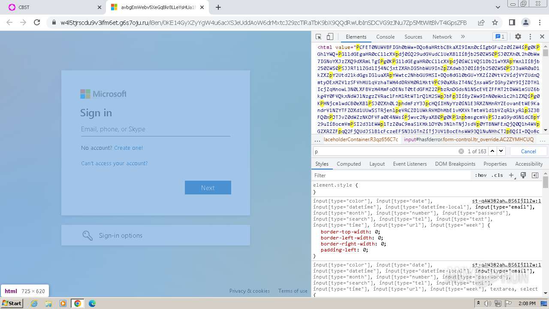
Task: Open Windows Media Player taskbar icon
Action: 63,303
